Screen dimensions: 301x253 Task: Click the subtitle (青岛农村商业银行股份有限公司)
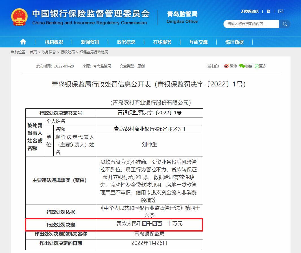pos(150,102)
